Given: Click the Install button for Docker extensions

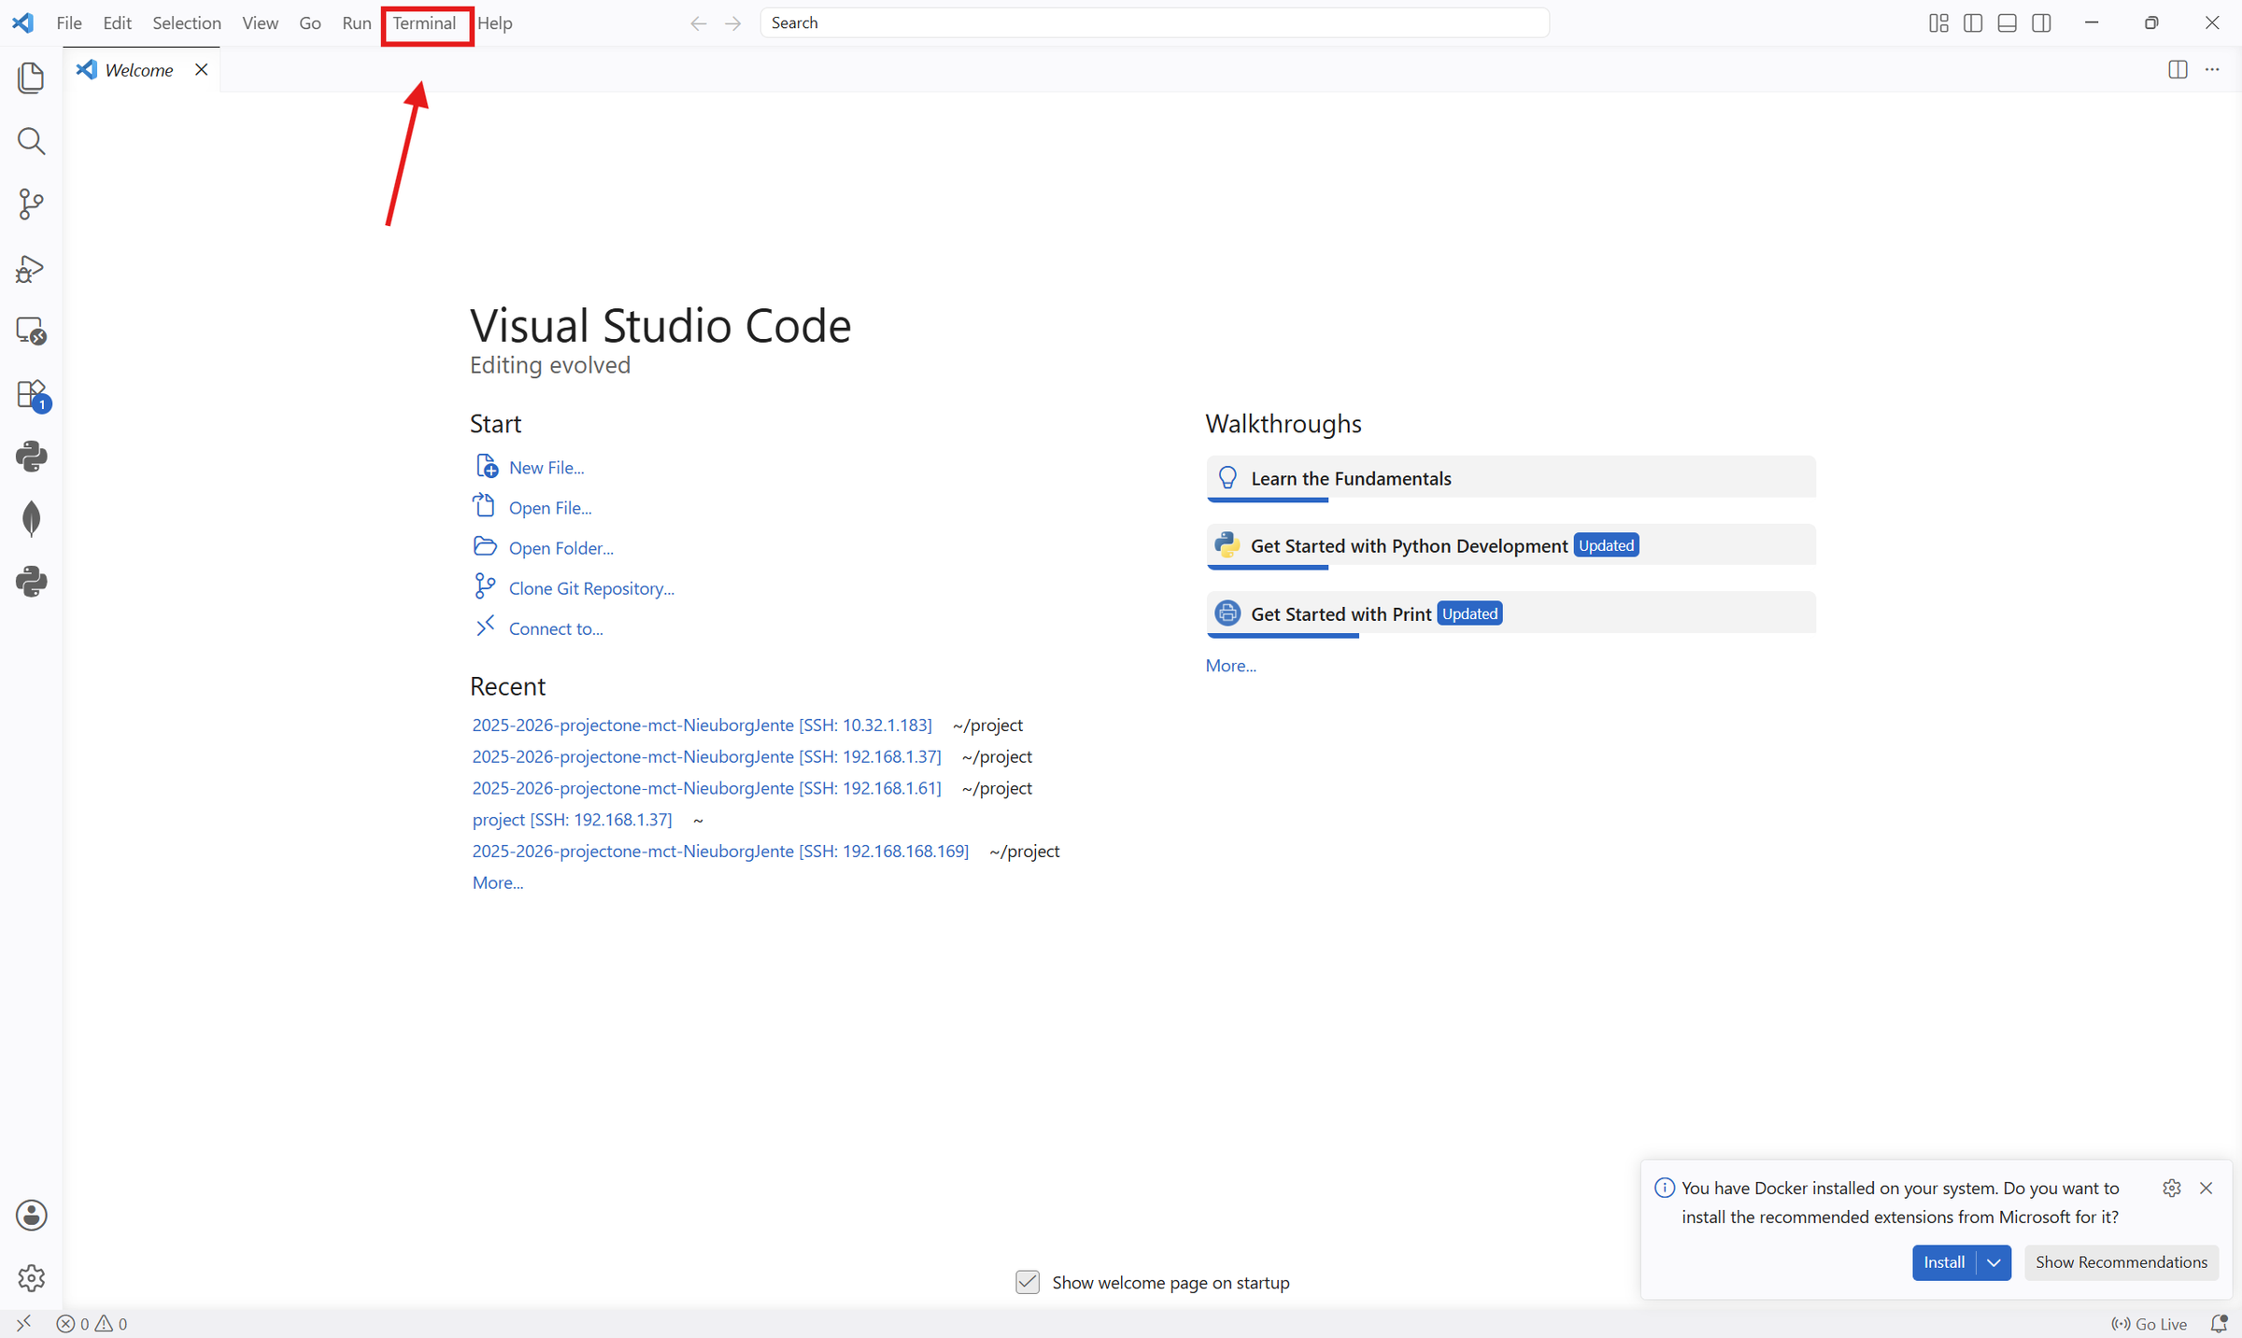Looking at the screenshot, I should click(x=1945, y=1262).
